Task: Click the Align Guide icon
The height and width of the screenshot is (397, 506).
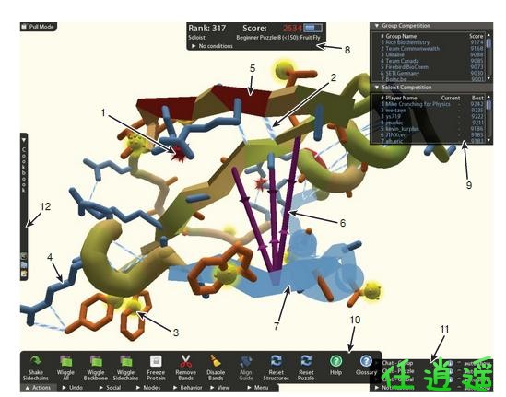Action: point(246,361)
